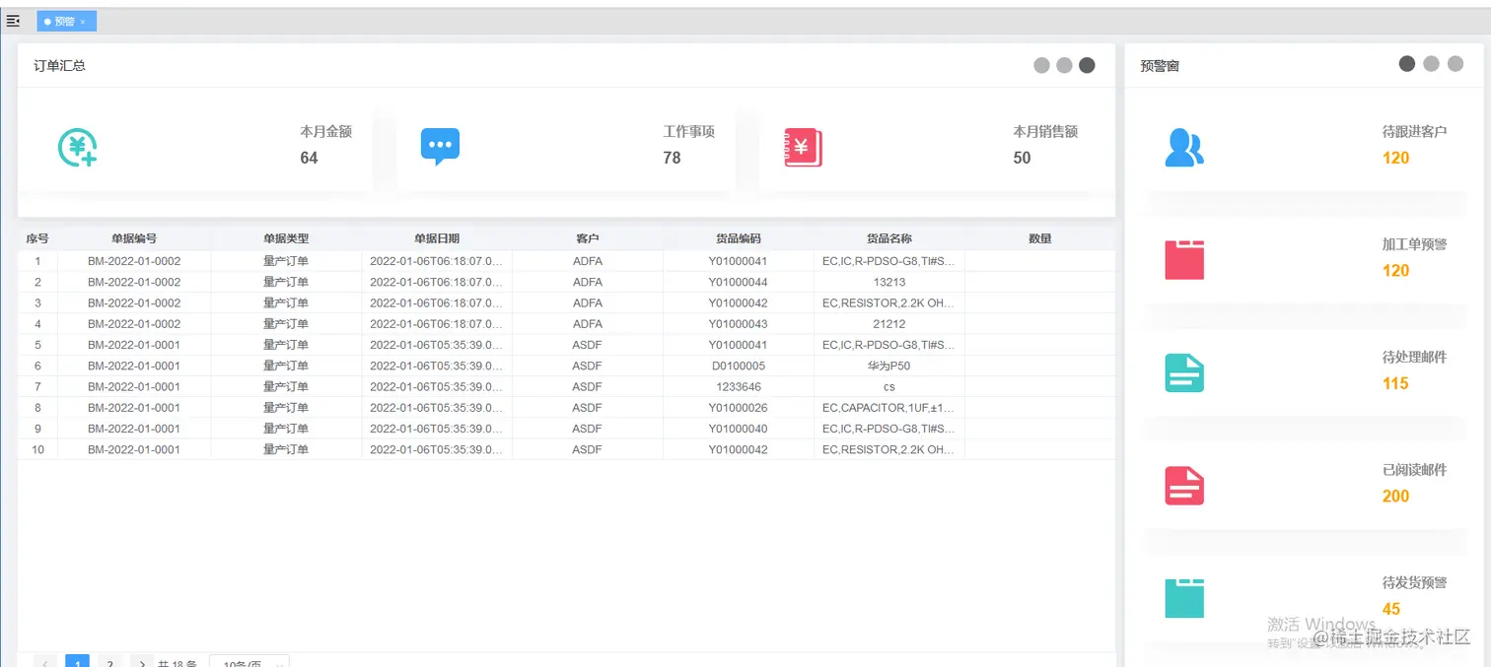Click the 待处理邮件 count 115
Viewport: 1491px width, 667px height.
(1395, 383)
